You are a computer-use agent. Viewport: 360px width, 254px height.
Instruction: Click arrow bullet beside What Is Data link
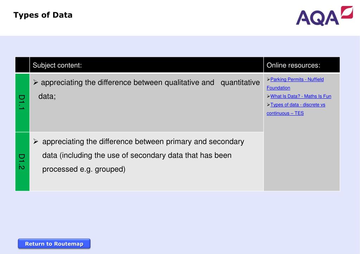pos(268,96)
